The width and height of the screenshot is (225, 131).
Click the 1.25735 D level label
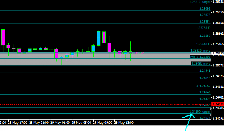[203, 28]
